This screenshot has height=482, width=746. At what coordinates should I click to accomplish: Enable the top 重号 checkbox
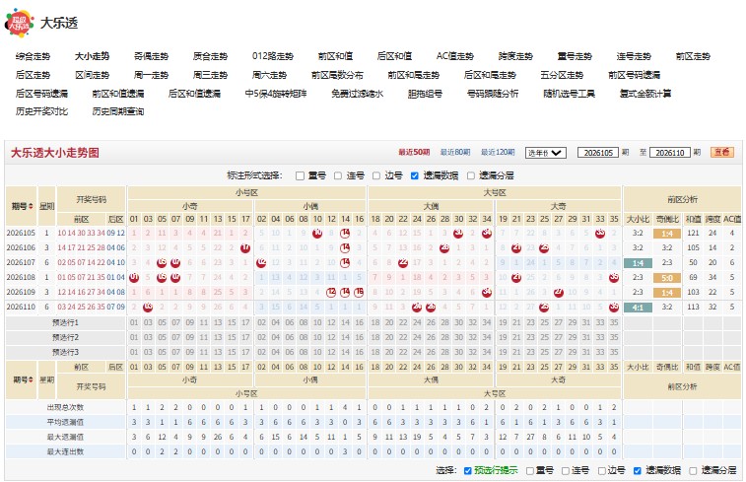(301, 176)
